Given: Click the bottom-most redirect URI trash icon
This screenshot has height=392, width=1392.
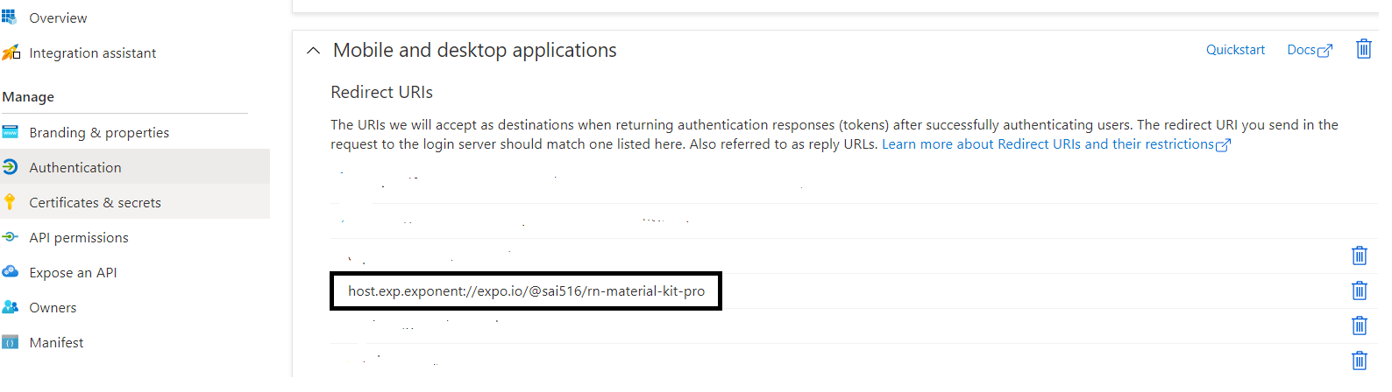Looking at the screenshot, I should [1359, 360].
